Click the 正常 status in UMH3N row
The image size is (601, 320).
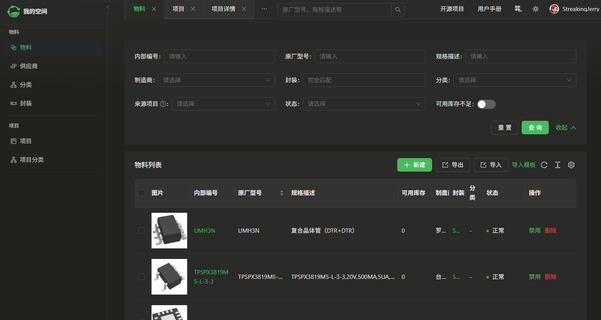(498, 231)
